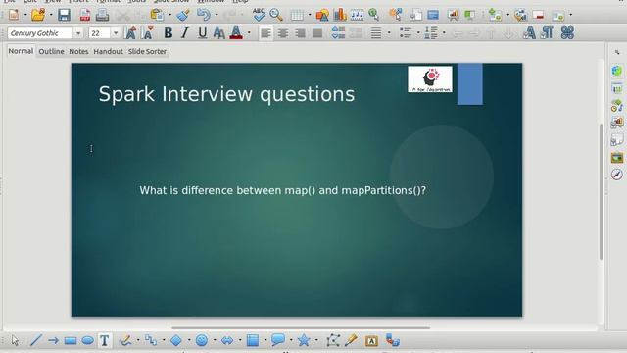Start the slide show with presentation-screen icon
The height and width of the screenshot is (353, 627).
click(453, 15)
